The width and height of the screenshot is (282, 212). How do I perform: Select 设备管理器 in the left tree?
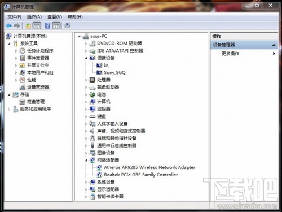(38, 87)
